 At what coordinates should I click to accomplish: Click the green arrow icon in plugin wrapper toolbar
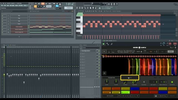click(103, 44)
